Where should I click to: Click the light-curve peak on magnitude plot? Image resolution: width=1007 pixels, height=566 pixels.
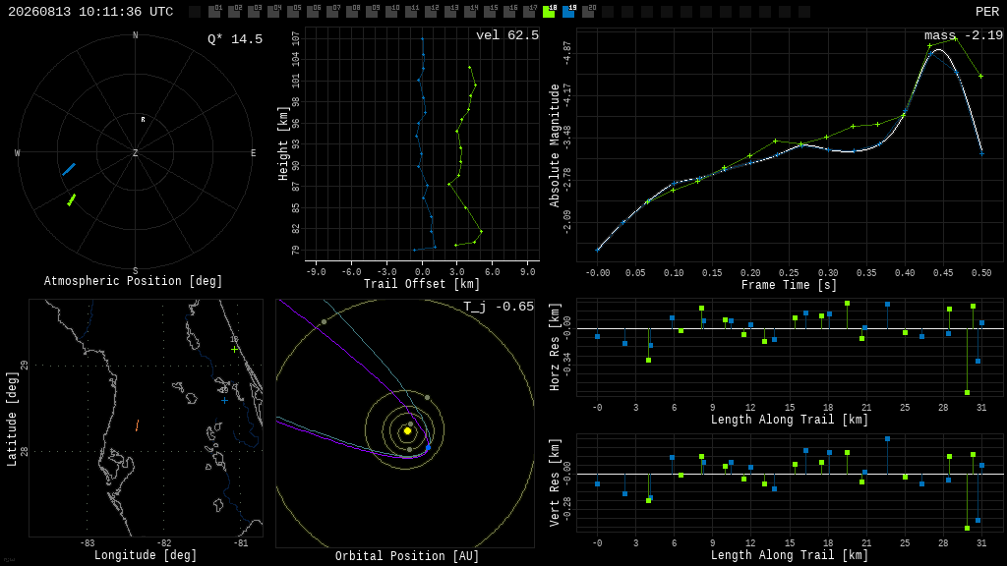coord(938,49)
